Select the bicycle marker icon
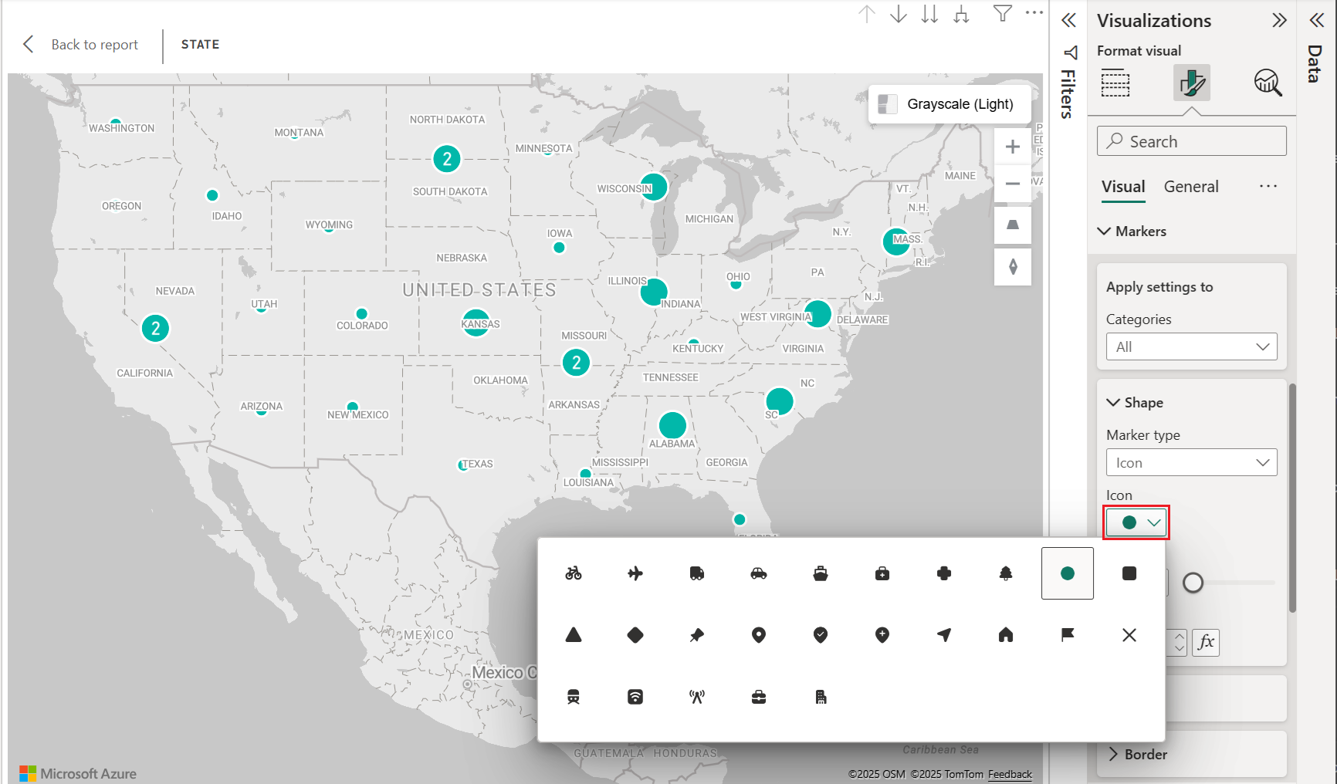The height and width of the screenshot is (784, 1337). [573, 573]
